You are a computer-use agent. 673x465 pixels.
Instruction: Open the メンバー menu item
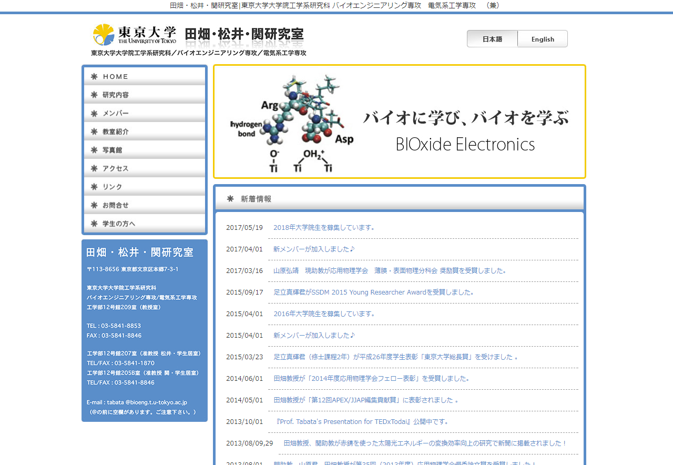[145, 113]
